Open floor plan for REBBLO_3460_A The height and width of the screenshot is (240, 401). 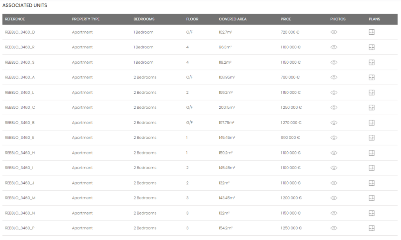point(372,77)
